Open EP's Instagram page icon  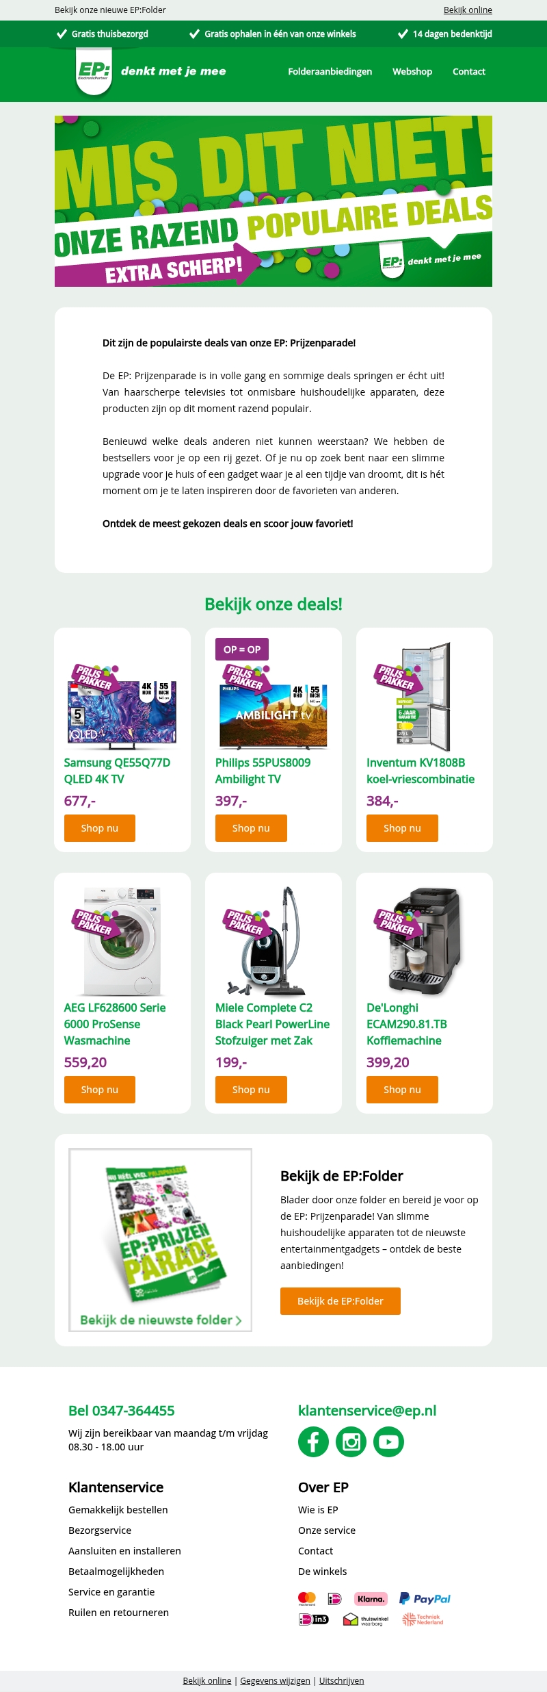point(351,1441)
